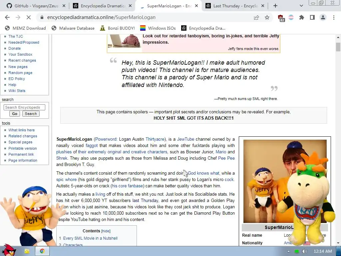
Task: Close the Encyclopedia Dramatica tab
Action: (130, 6)
